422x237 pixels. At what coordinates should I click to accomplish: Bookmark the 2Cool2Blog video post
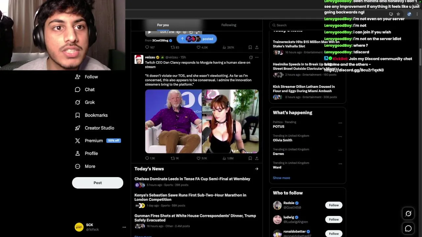(250, 47)
